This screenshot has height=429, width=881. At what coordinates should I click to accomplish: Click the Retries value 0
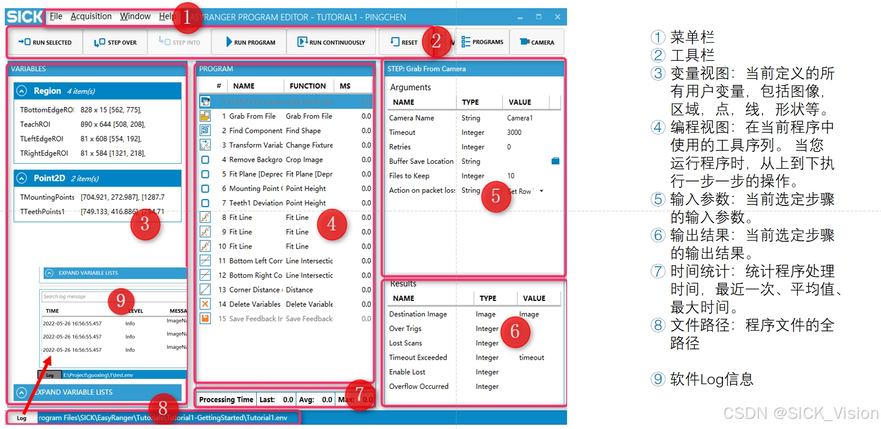tap(509, 147)
